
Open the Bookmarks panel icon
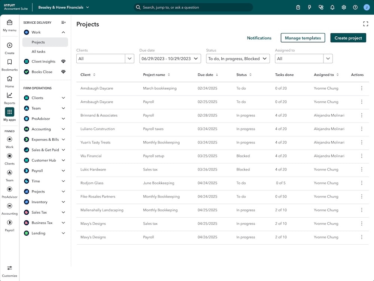click(x=9, y=62)
